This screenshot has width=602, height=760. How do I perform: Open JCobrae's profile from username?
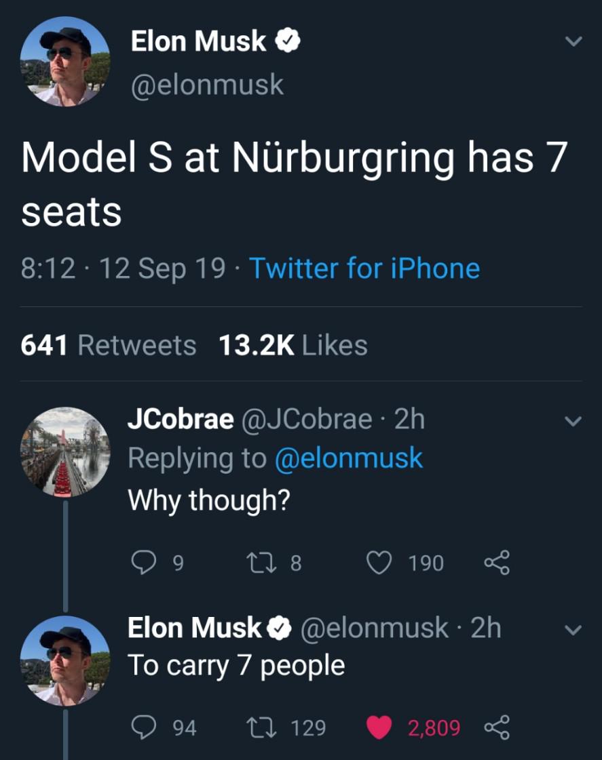(x=180, y=420)
